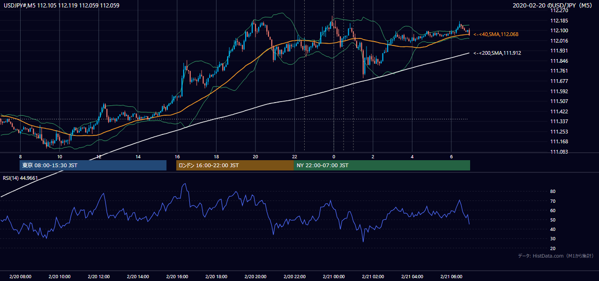The image size is (599, 281).
Task: Click price axis value 111.846
Action: point(560,61)
